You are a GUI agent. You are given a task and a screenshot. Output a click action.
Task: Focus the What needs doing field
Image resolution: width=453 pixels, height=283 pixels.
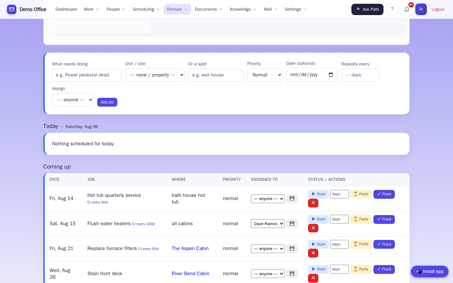coord(87,75)
